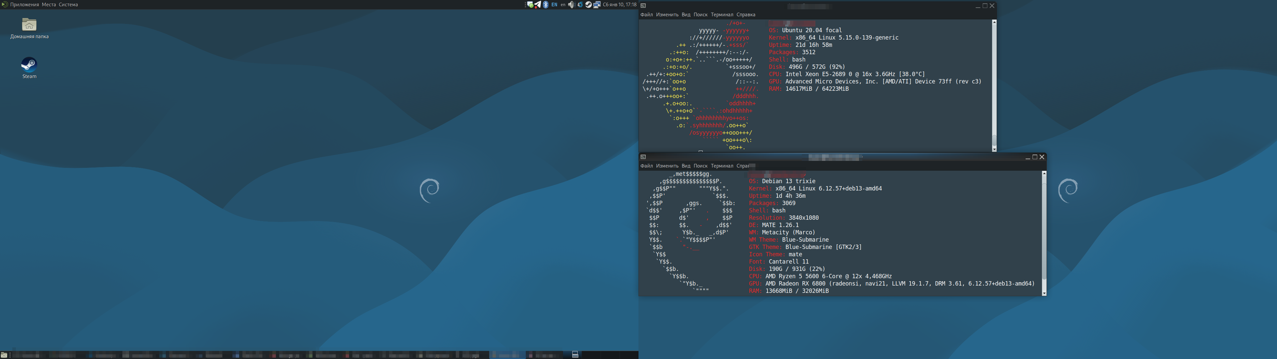The image size is (1277, 359).
Task: Click the Debian terminal's scrollbar up arrow
Action: [1044, 174]
